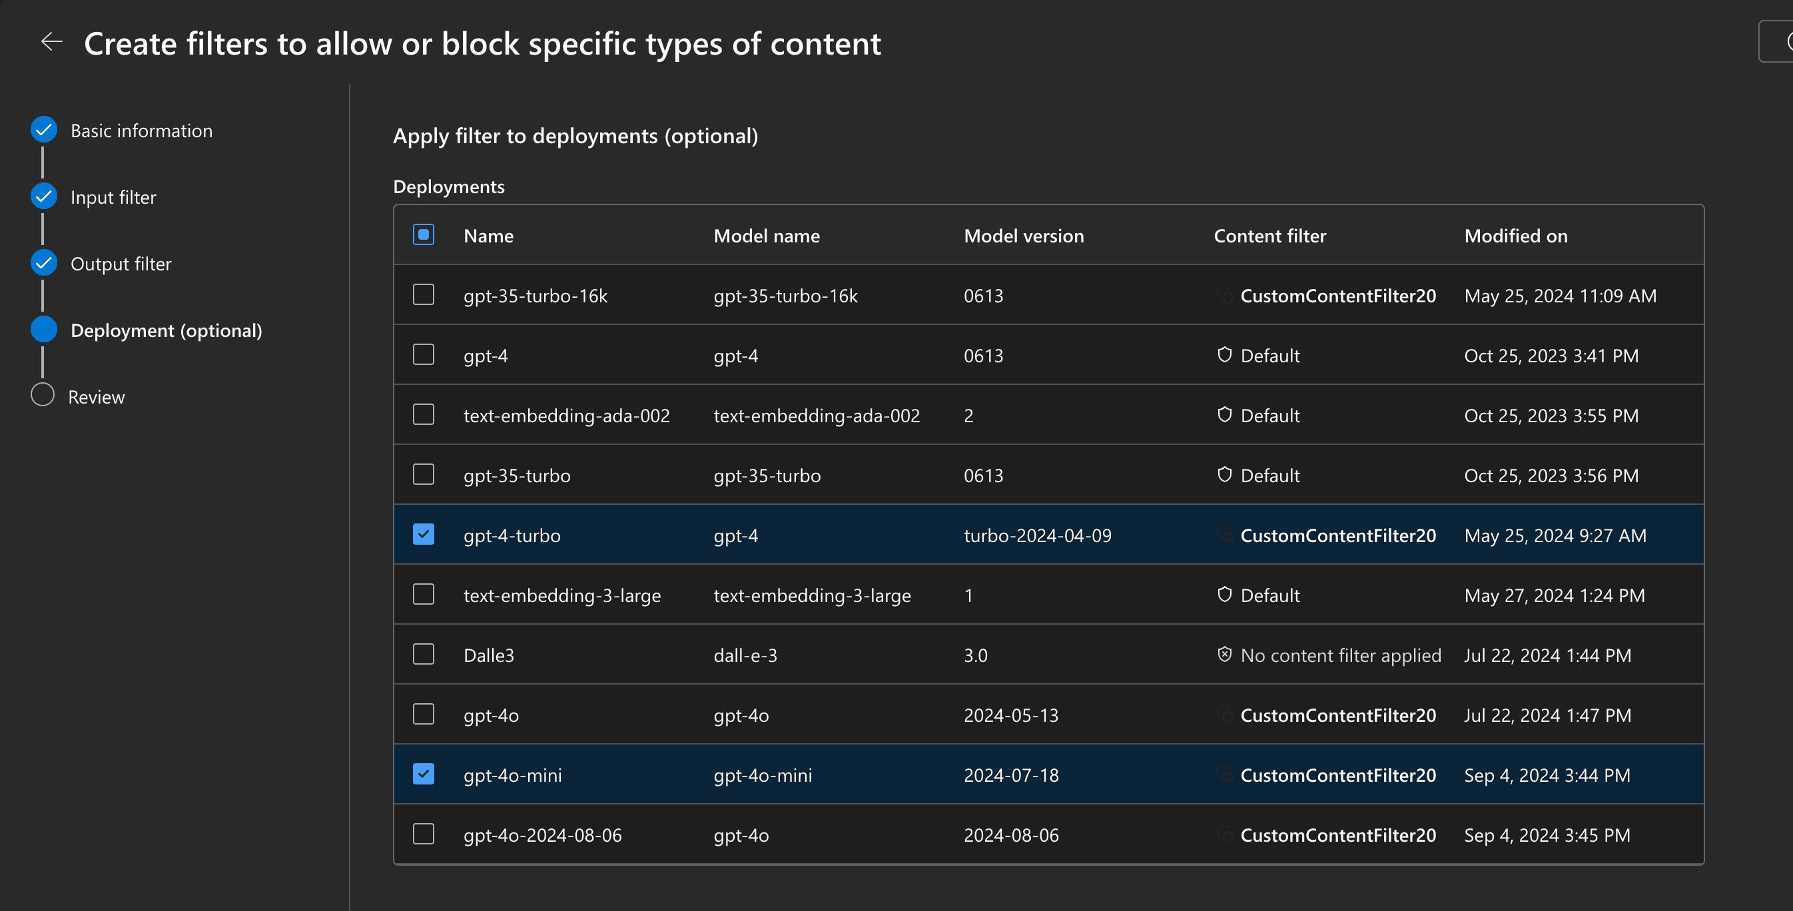
Task: Click the 'No content filter applied' text
Action: pyautogui.click(x=1341, y=655)
